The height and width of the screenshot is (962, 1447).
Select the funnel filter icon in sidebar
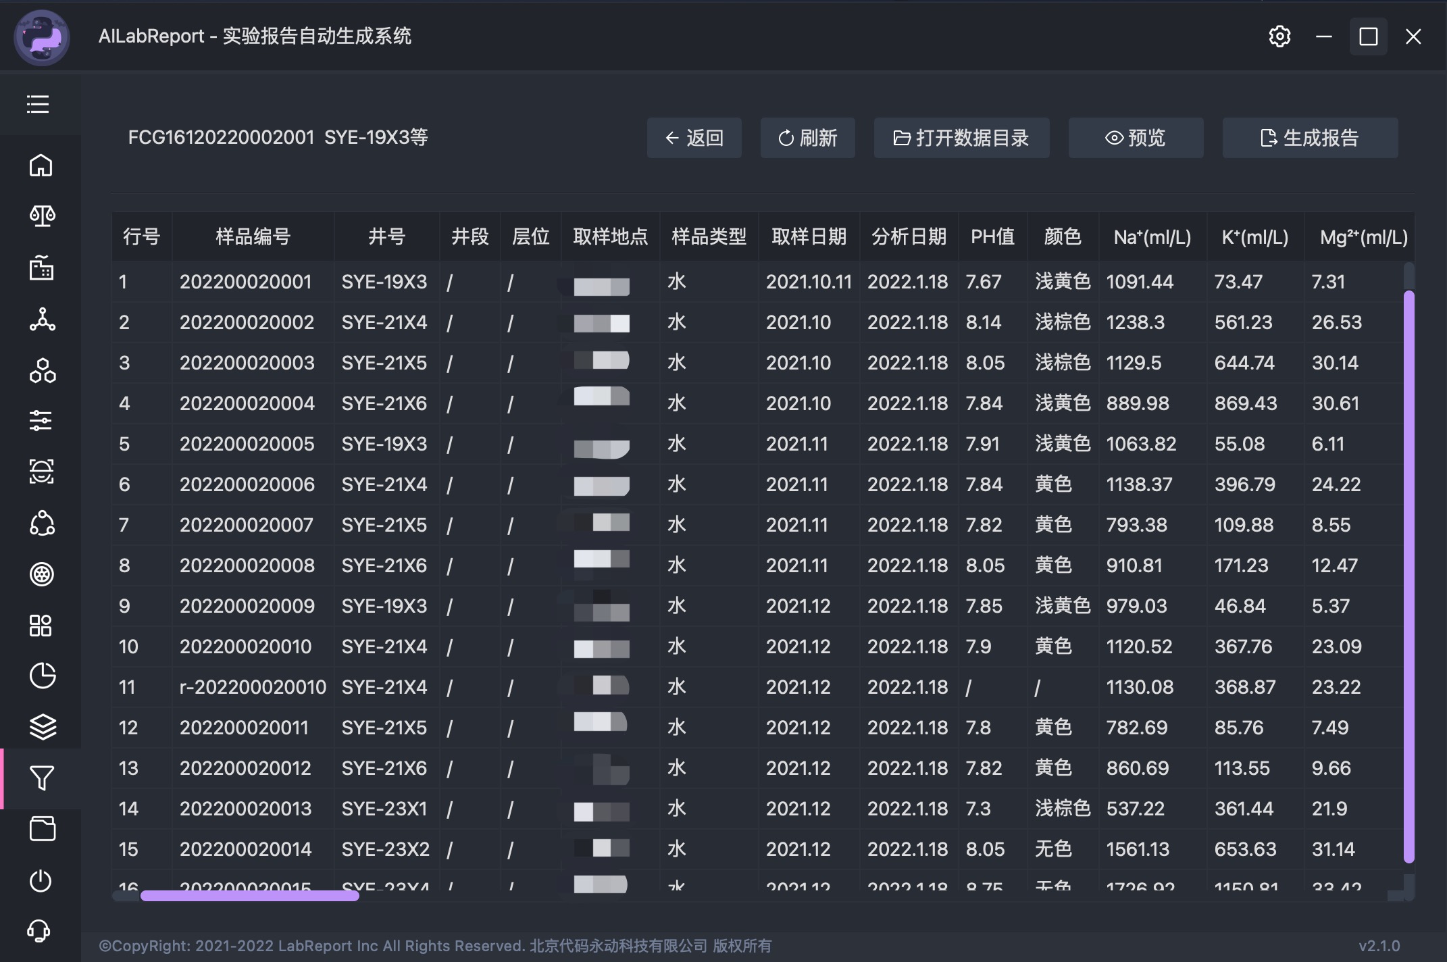pos(42,778)
